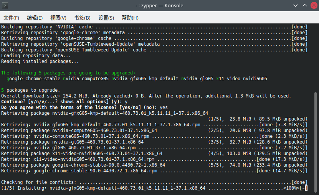This screenshot has height=195, width=319.
Task: Maximize Konsole with the up-chevron button
Action: pos(305,5)
